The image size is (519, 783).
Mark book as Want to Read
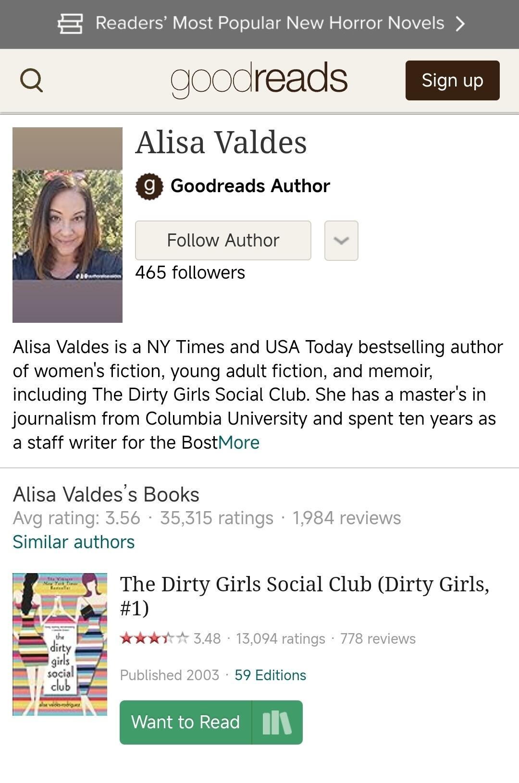(x=185, y=722)
